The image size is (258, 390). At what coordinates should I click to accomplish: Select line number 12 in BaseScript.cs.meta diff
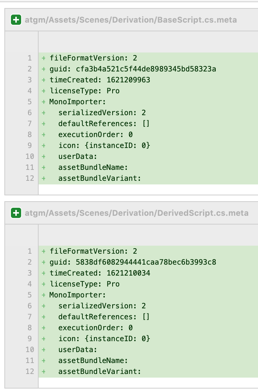coord(30,178)
